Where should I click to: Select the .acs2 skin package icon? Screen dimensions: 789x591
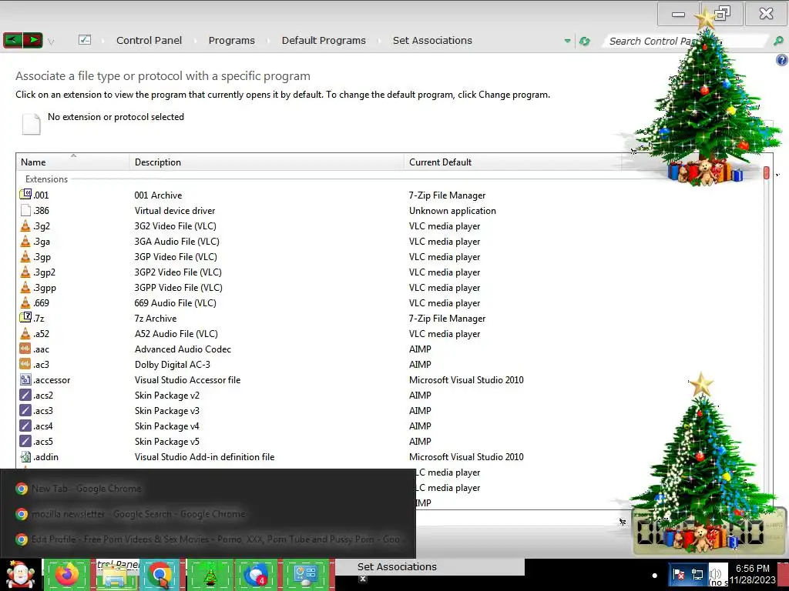tap(25, 395)
